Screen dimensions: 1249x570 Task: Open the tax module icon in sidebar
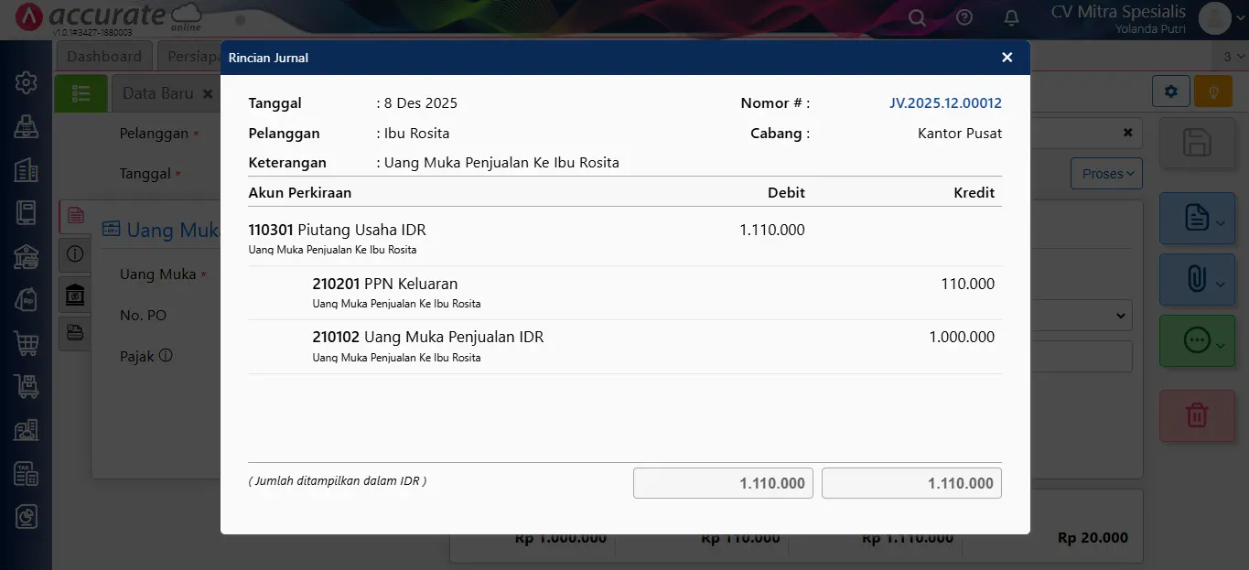pos(26,473)
